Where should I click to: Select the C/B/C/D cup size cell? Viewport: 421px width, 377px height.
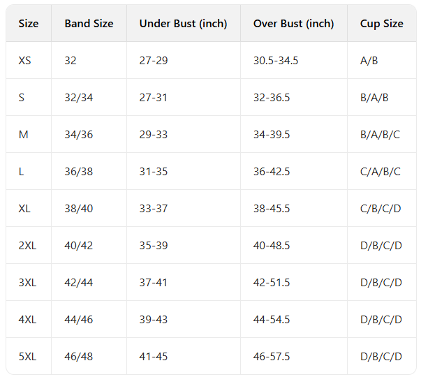pyautogui.click(x=381, y=209)
